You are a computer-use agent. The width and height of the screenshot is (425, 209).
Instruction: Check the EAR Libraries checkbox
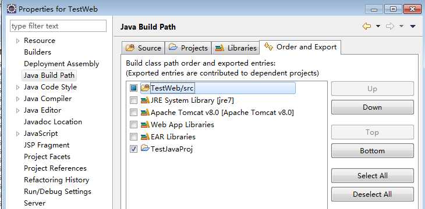click(134, 136)
